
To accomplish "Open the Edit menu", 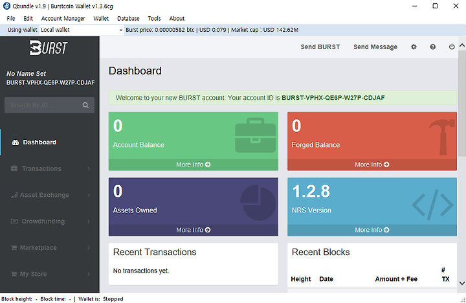I will click(28, 18).
